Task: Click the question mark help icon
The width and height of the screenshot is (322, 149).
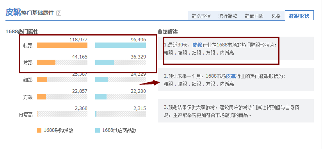Action: 59,13
